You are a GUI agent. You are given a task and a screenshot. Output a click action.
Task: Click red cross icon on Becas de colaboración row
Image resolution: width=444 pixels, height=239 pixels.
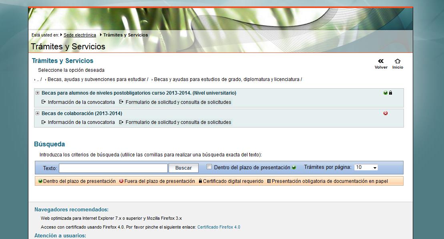click(x=386, y=113)
